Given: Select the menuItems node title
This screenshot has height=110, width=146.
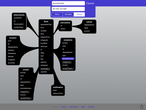Looking at the screenshot, I should click(65, 23).
